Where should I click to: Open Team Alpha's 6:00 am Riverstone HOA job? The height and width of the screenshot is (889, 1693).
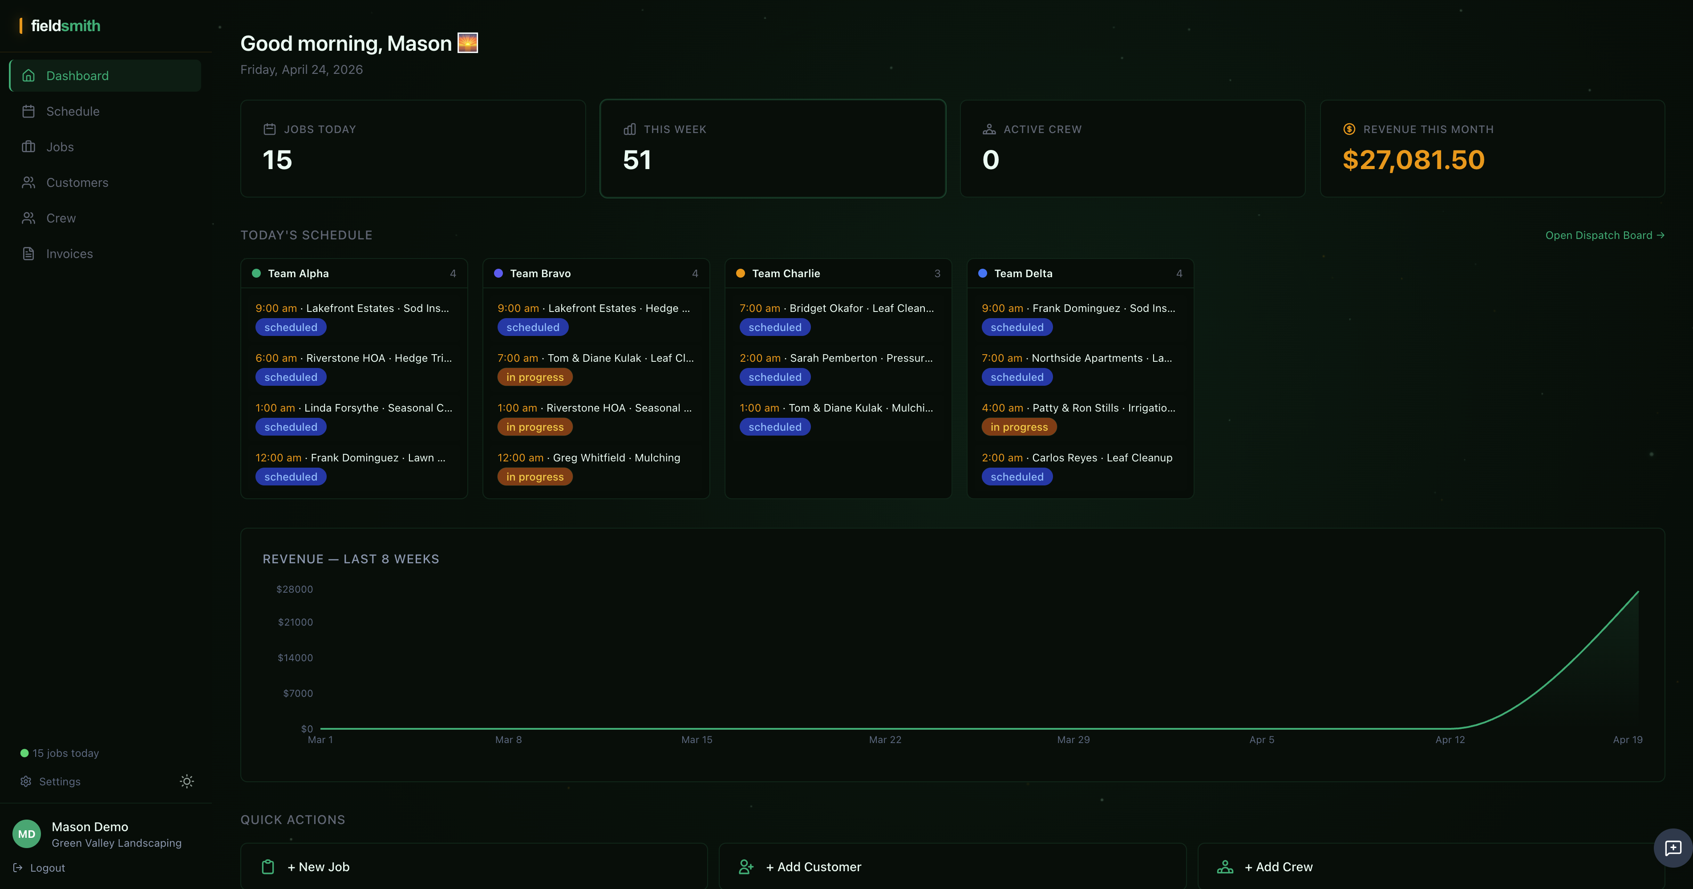pyautogui.click(x=353, y=367)
